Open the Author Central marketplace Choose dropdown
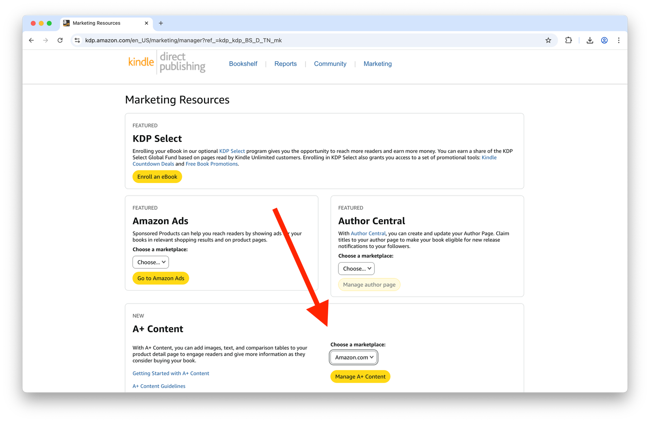 pos(356,268)
